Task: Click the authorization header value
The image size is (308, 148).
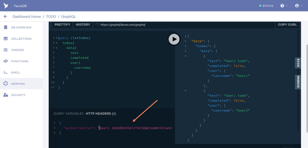Action: tap(135, 128)
